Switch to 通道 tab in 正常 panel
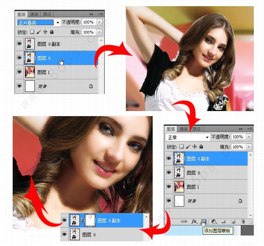Image resolution: width=264 pixels, height=246 pixels. (x=183, y=129)
